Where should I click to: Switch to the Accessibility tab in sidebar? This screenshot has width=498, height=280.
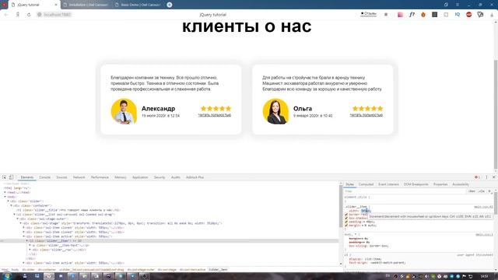pos(460,184)
